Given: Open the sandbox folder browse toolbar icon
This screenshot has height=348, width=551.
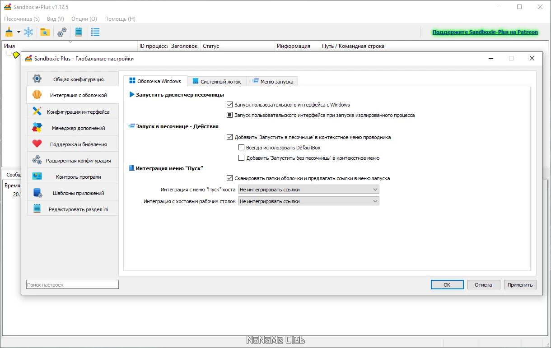Looking at the screenshot, I should click(45, 32).
